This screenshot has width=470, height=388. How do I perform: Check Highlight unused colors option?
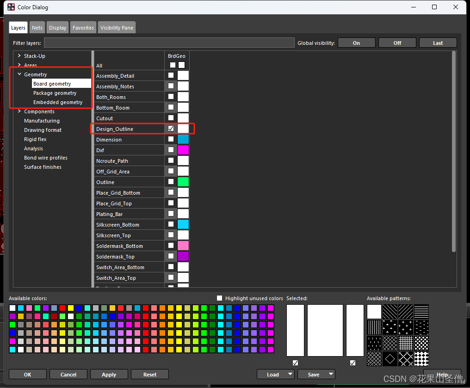pos(219,298)
